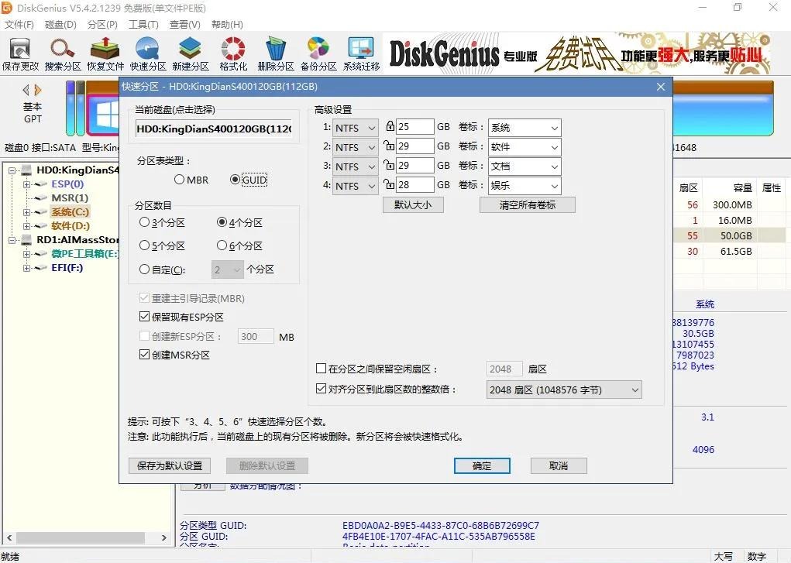Screen dimensions: 791x563
Task: Open the File (文件) menu
Action: (19, 25)
